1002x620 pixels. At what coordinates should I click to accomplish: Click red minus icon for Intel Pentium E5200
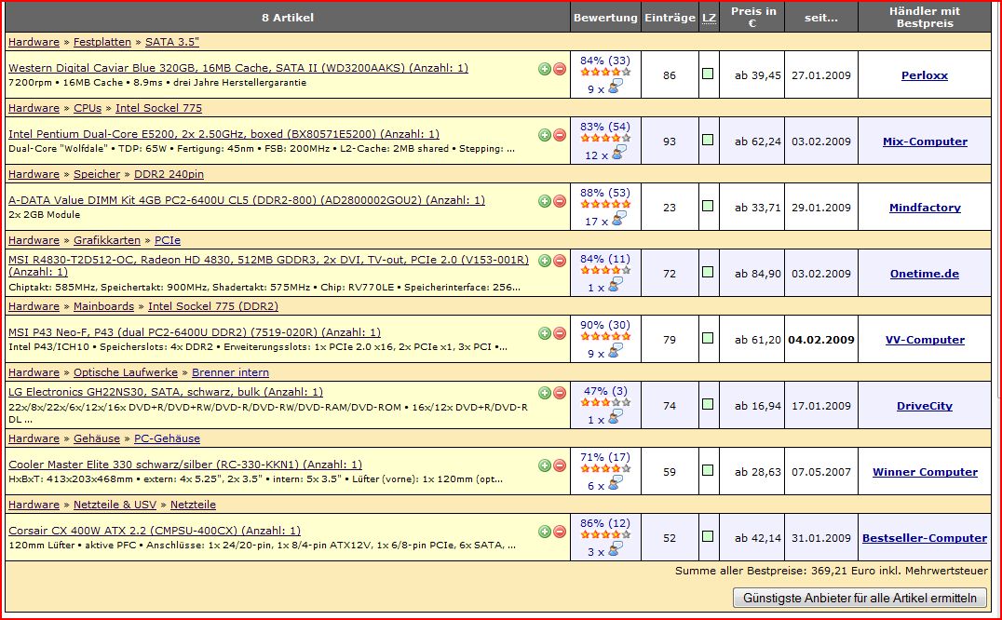pyautogui.click(x=560, y=135)
